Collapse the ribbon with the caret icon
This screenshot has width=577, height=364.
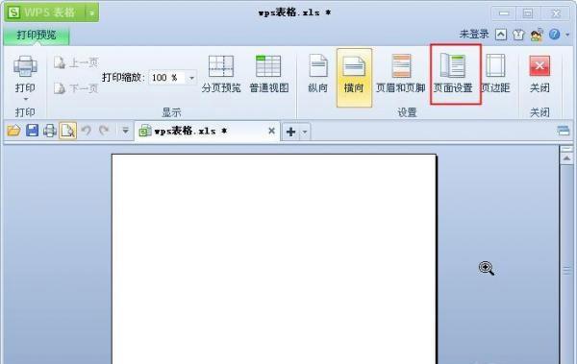pyautogui.click(x=500, y=35)
